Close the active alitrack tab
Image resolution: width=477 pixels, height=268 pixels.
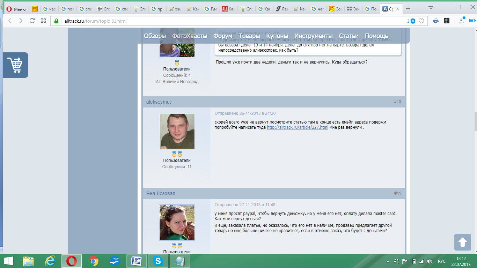tap(397, 9)
